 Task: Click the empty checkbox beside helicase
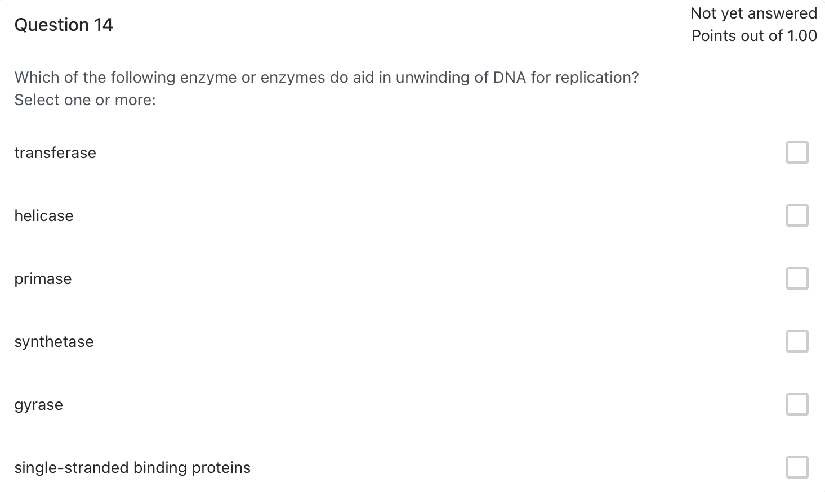[x=797, y=215]
